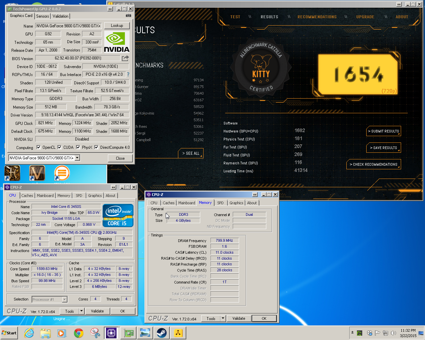Image resolution: width=425 pixels, height=340 pixels.
Task: Open Caches tab in left CPU-Z window
Action: click(x=27, y=196)
